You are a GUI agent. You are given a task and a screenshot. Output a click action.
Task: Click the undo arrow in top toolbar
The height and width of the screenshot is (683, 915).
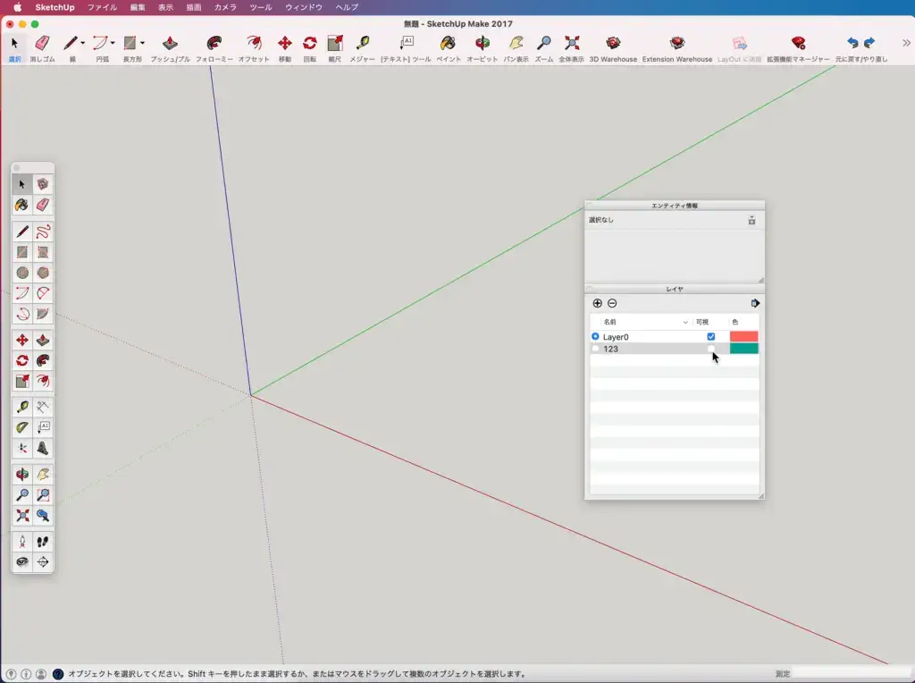pos(852,43)
